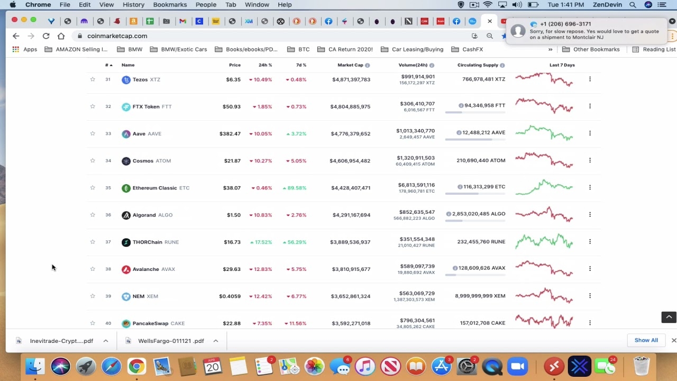
Task: Click THORChain 7-day sparkline chart
Action: coord(544,242)
